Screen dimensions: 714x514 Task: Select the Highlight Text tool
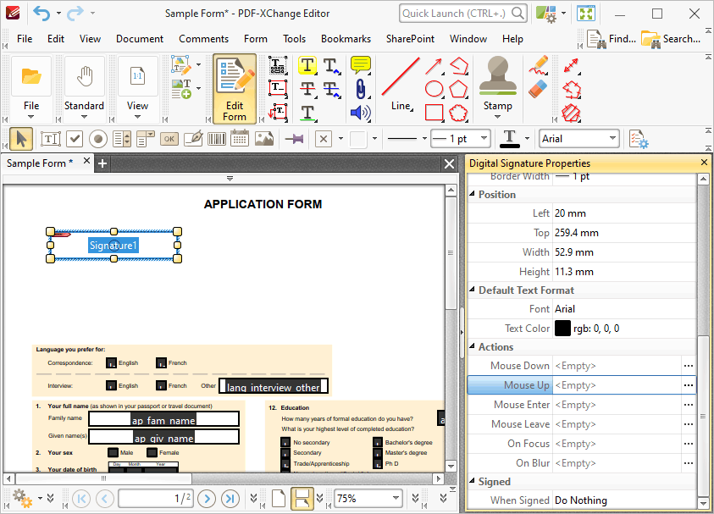pos(307,65)
